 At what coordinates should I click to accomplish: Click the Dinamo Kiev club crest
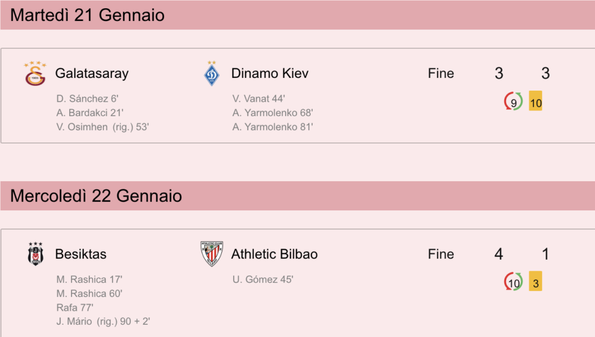tap(212, 73)
